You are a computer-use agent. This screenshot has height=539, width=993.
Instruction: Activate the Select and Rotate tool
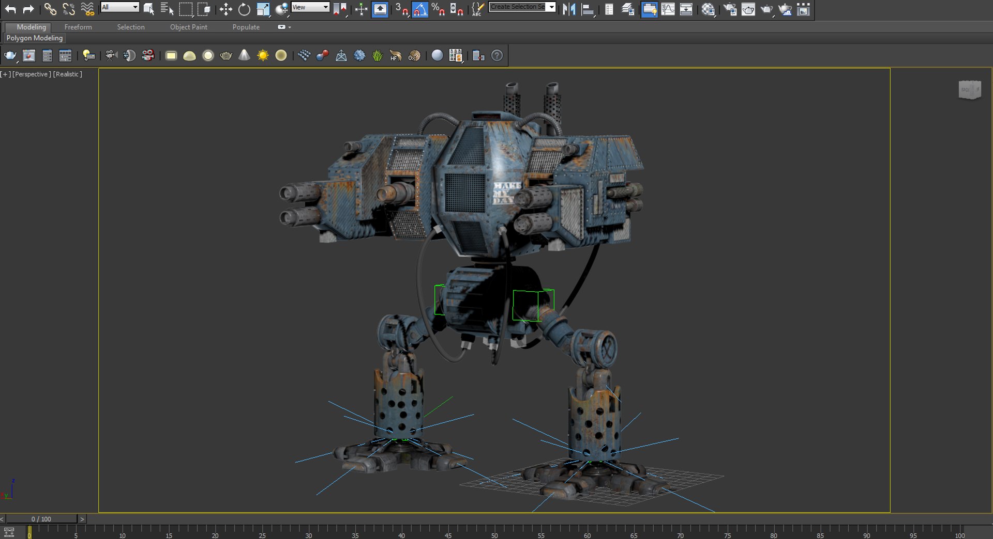click(x=244, y=9)
